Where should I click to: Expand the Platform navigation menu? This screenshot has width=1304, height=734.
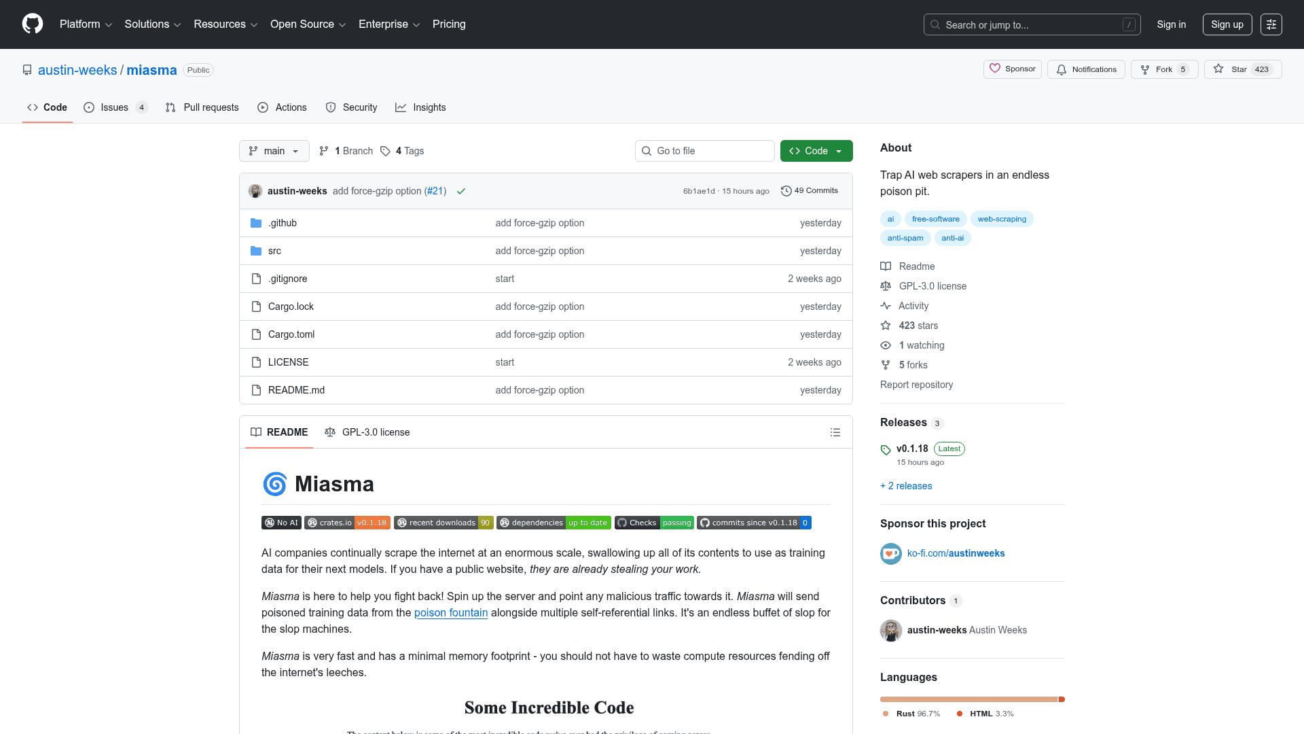click(86, 24)
